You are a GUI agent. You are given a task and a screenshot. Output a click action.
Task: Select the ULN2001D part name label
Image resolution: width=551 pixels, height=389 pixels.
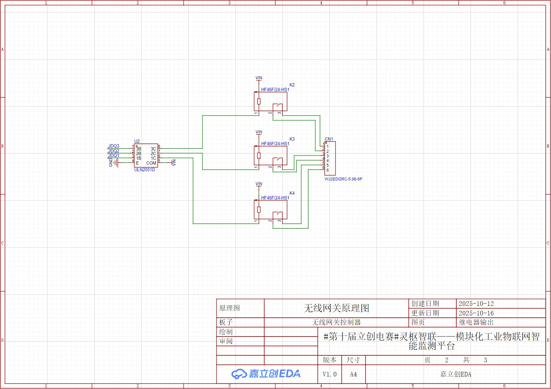[x=145, y=170]
